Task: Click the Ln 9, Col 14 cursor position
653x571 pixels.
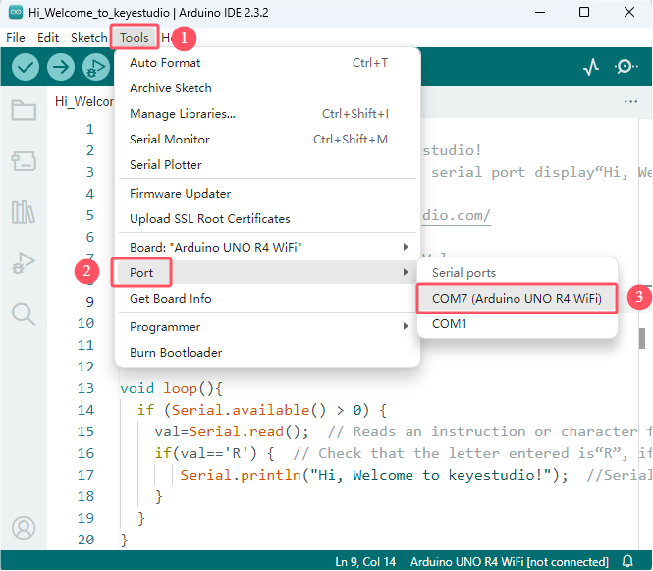Action: 365,561
